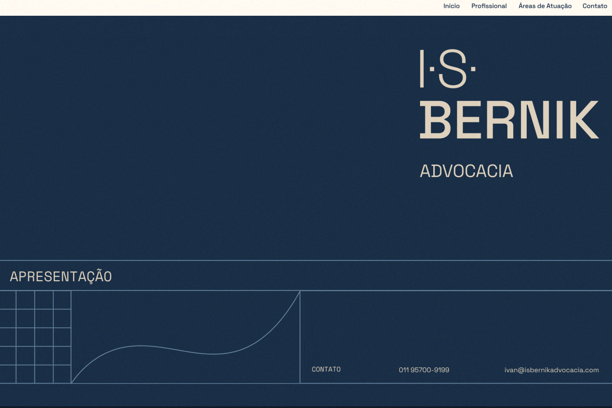Screen dimensions: 612x408
Task: Go to the Profissional section
Action: click(x=489, y=6)
